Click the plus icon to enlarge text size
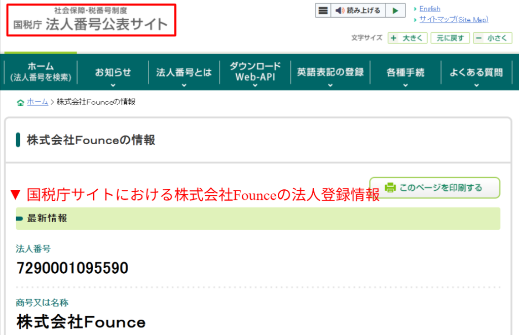The width and height of the screenshot is (519, 335). (x=394, y=38)
